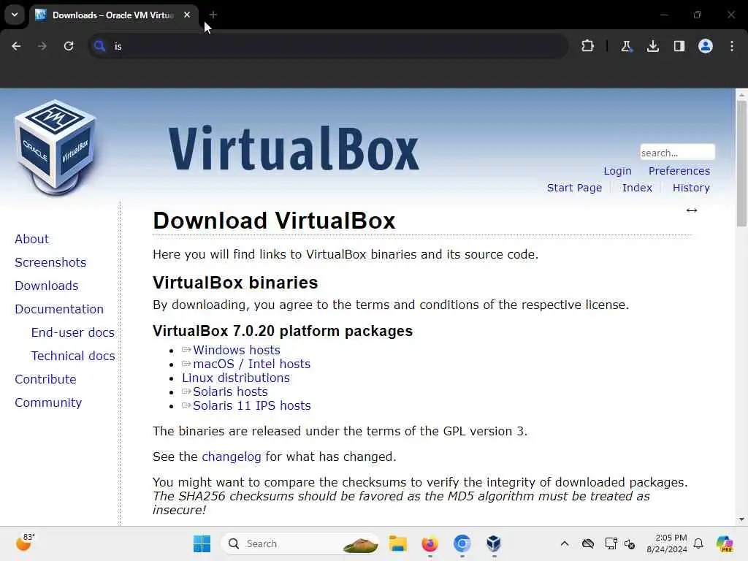Image resolution: width=748 pixels, height=561 pixels.
Task: Click the muted volume tray icon
Action: (x=630, y=543)
